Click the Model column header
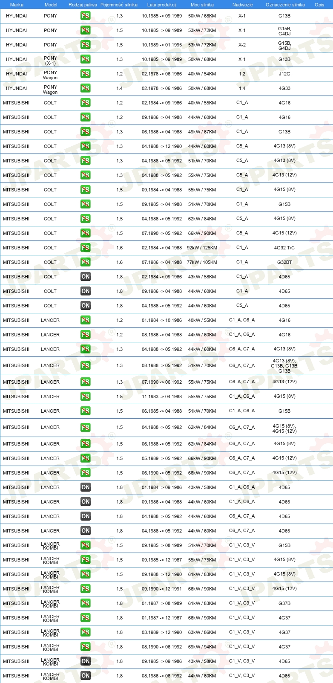Image resolution: width=333 pixels, height=683 pixels. [51, 5]
